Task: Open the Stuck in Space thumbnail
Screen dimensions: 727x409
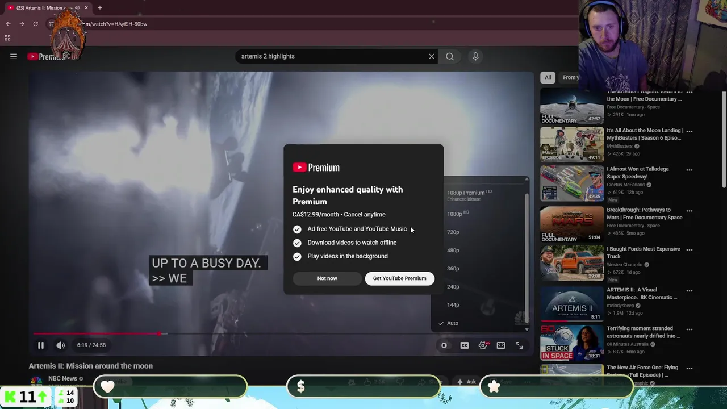Action: [572, 343]
